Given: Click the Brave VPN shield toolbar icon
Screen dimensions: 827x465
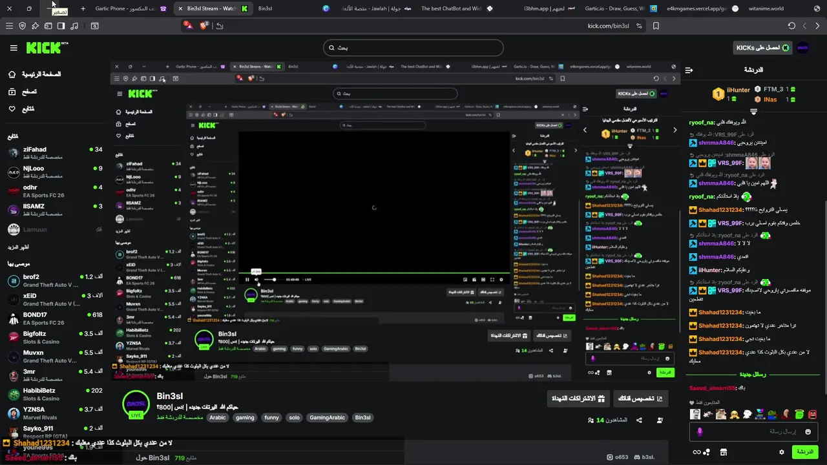Looking at the screenshot, I should click(x=22, y=26).
